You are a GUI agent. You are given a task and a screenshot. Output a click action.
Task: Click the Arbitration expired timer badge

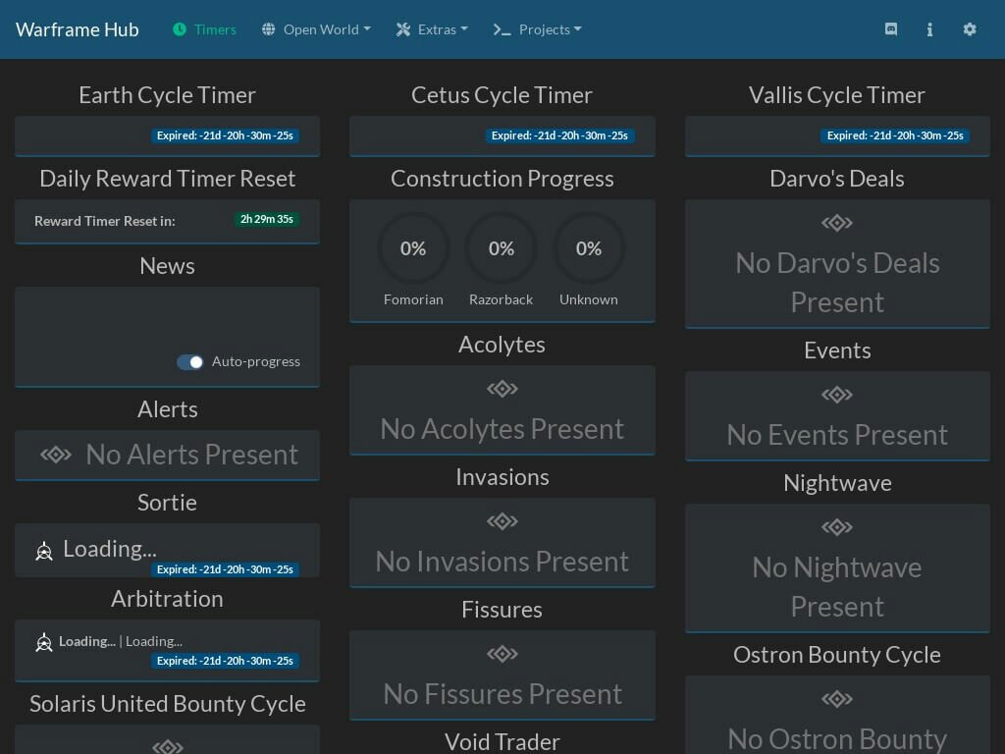(x=225, y=661)
